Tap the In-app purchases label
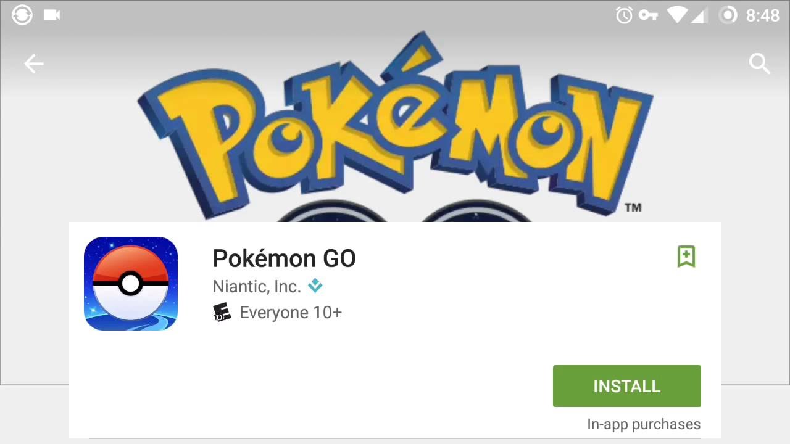Viewport: 790px width, 444px height. point(644,424)
